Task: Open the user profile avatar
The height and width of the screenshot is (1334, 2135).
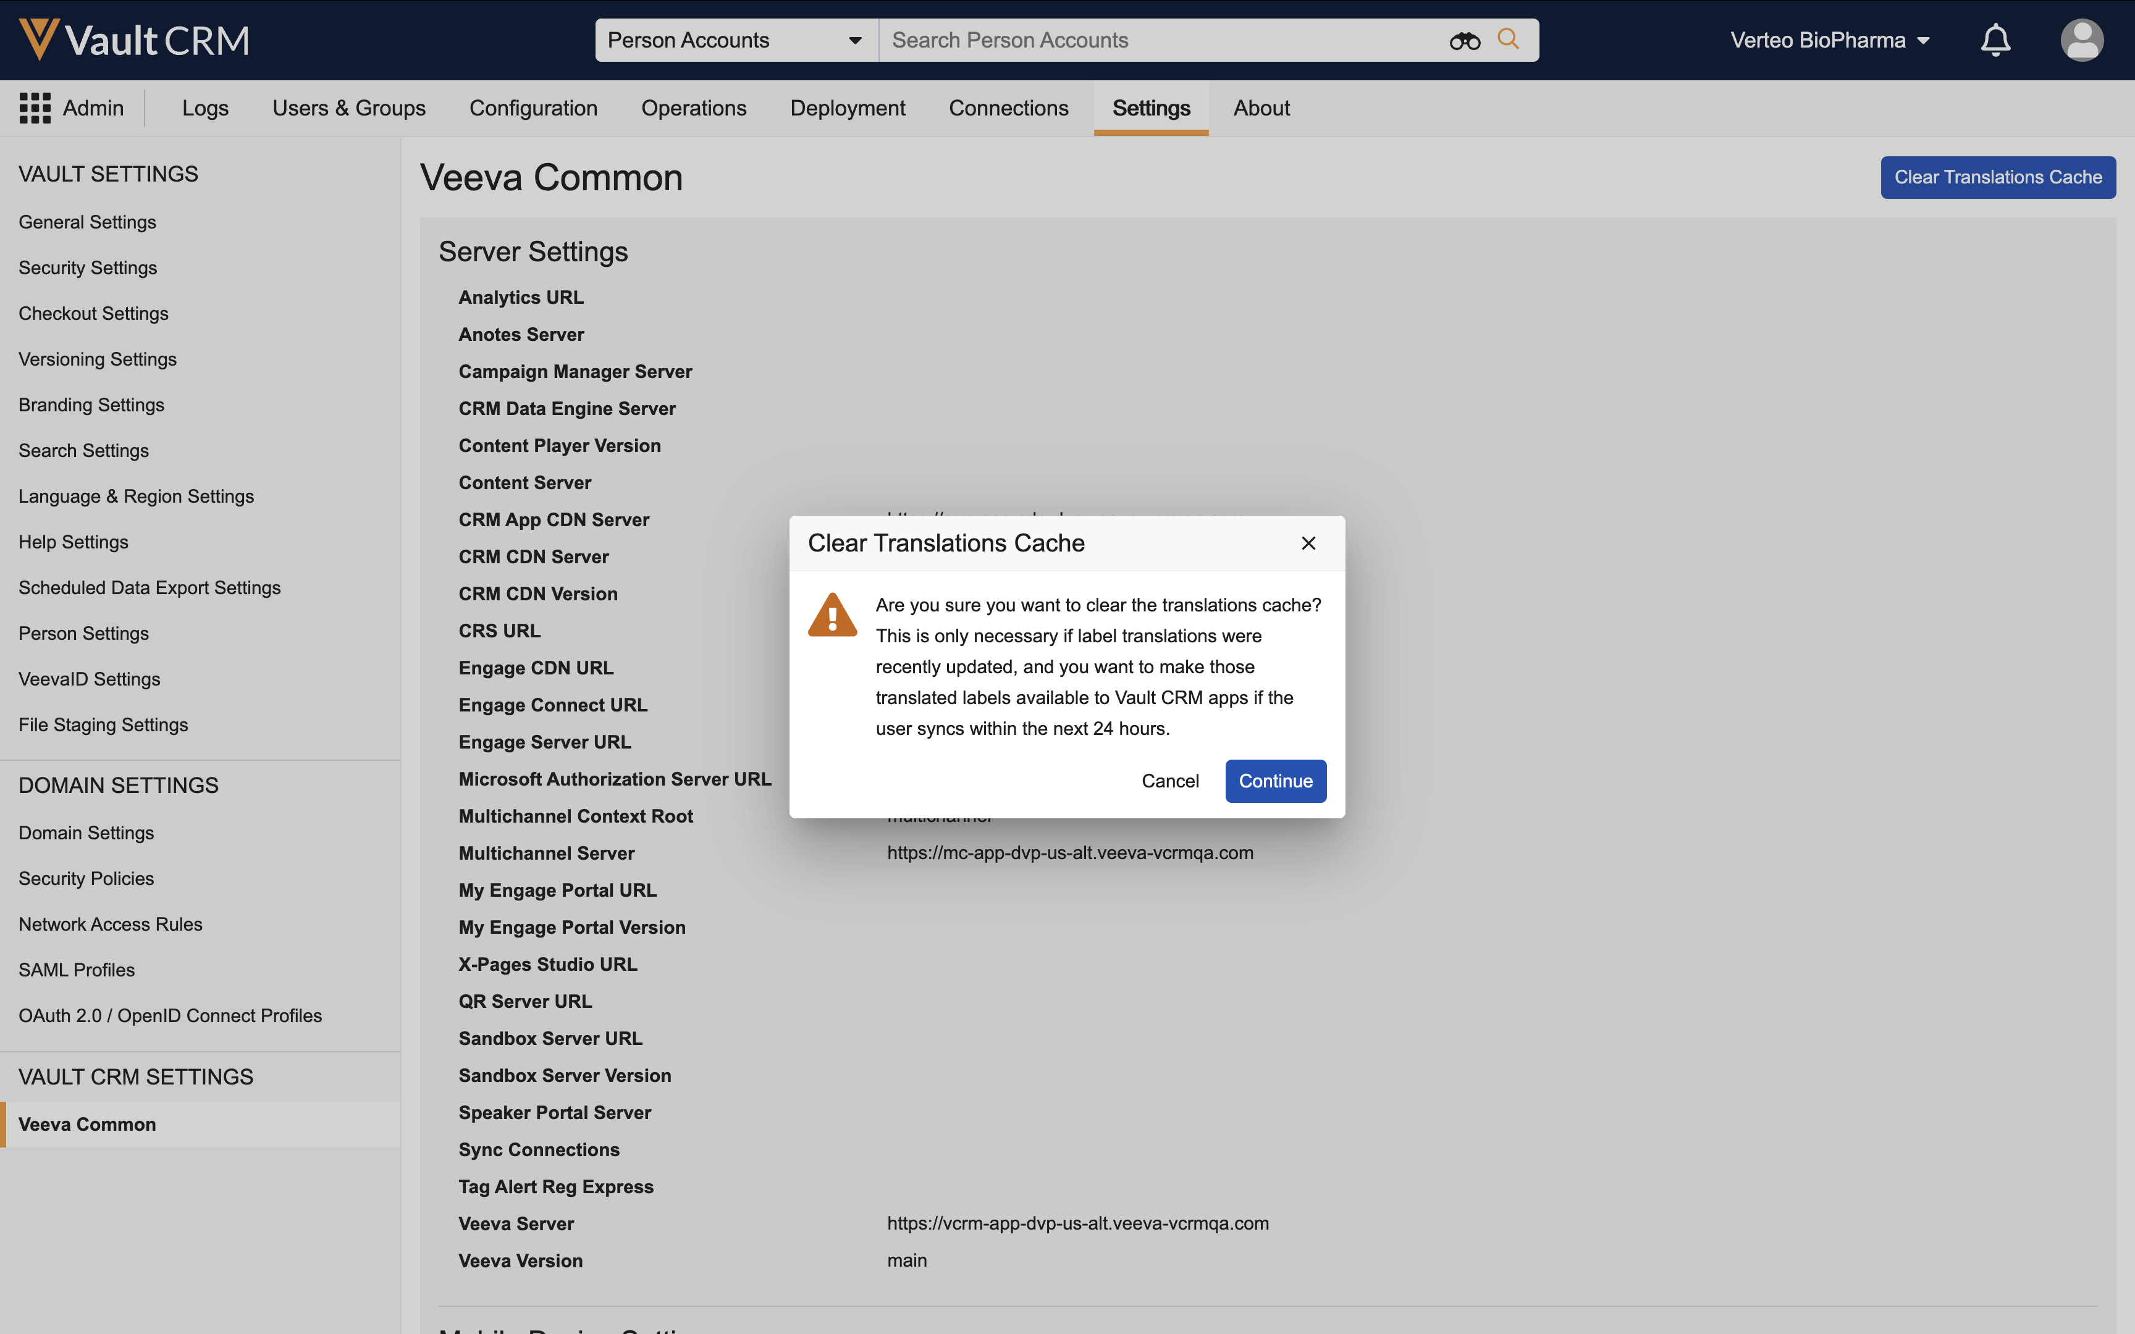Action: click(x=2081, y=41)
